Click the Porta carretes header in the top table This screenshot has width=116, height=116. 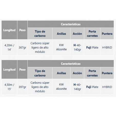pyautogui.click(x=92, y=34)
